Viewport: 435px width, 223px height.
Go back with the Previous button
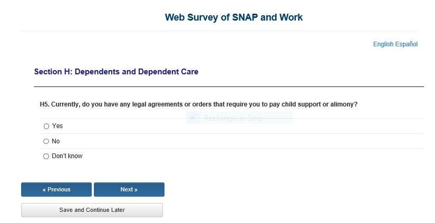pyautogui.click(x=56, y=189)
